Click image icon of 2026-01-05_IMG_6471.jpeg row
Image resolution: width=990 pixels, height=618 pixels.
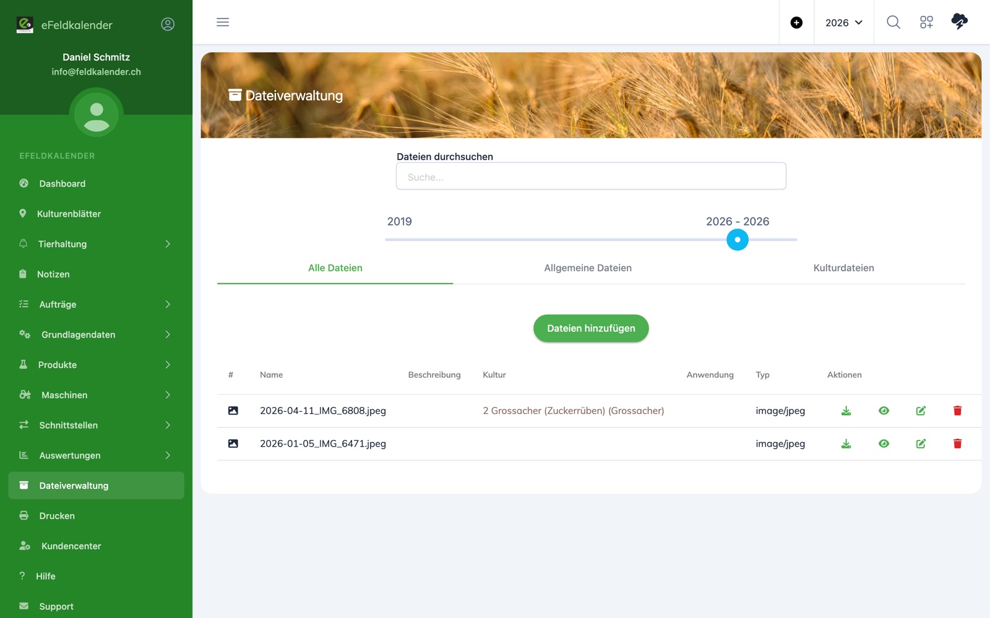click(x=233, y=444)
